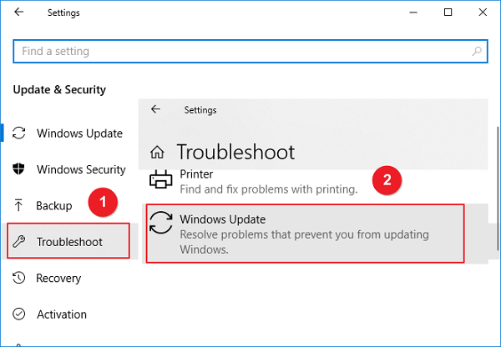Click the Windows Security shield icon
This screenshot has height=347, width=501.
[x=20, y=169]
